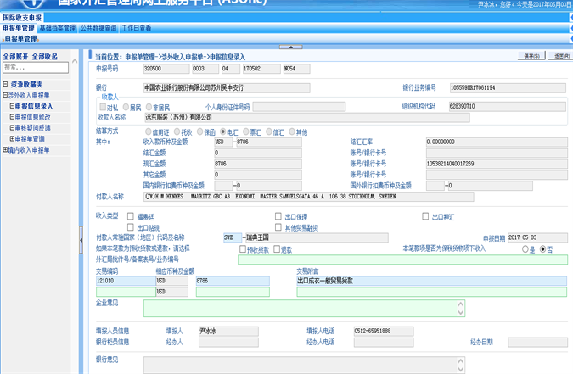
Task: Check the 对私 checkbox
Action: pos(103,108)
